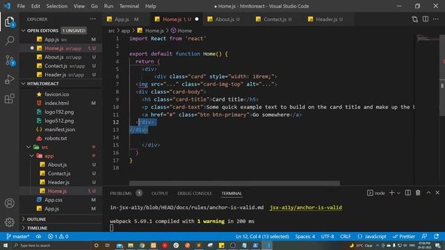
Task: Open the Extensions view
Action: click(x=9, y=99)
